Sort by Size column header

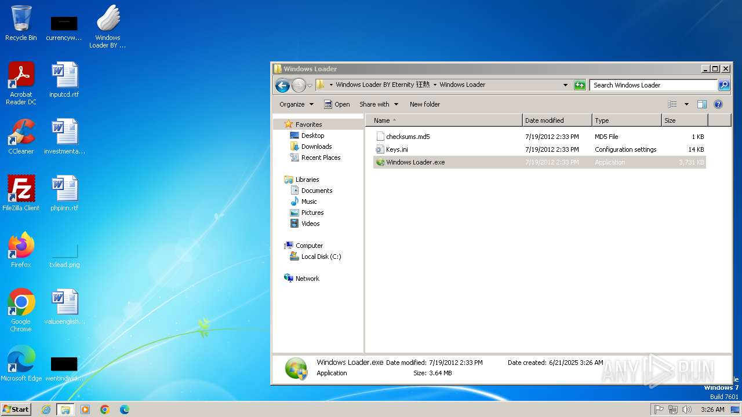point(685,120)
